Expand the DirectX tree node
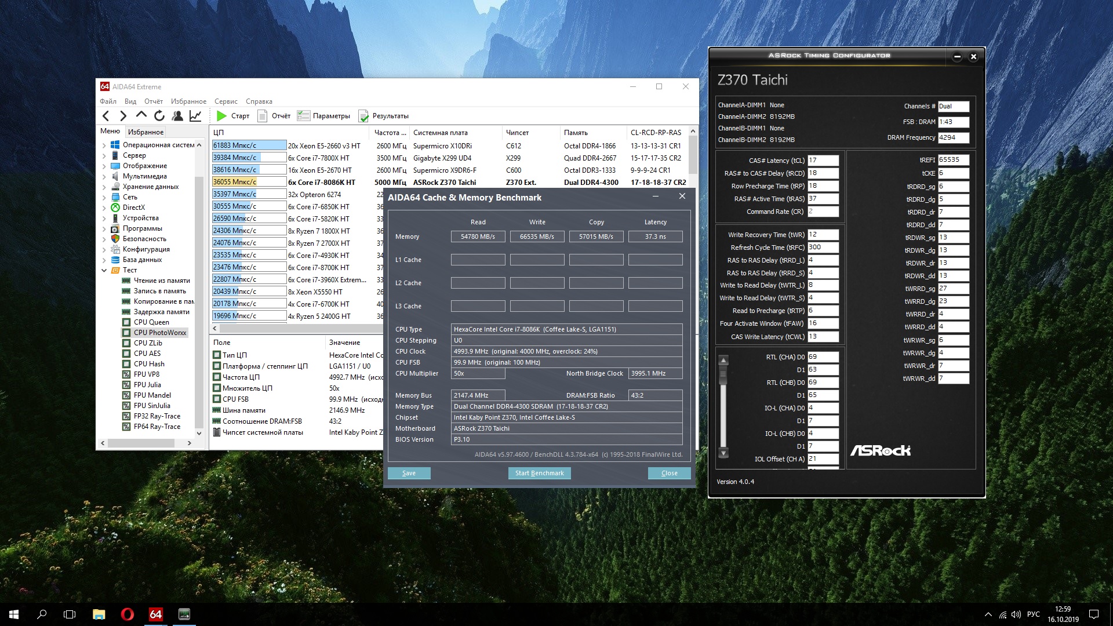This screenshot has width=1113, height=626. 104,208
